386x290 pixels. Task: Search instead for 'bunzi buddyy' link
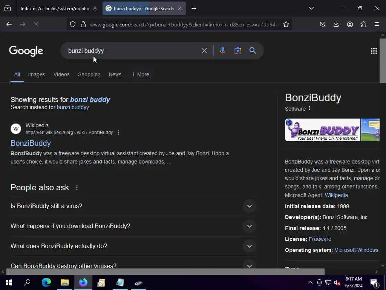coord(73,107)
